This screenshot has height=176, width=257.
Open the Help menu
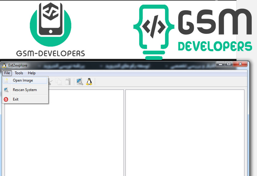[32, 73]
